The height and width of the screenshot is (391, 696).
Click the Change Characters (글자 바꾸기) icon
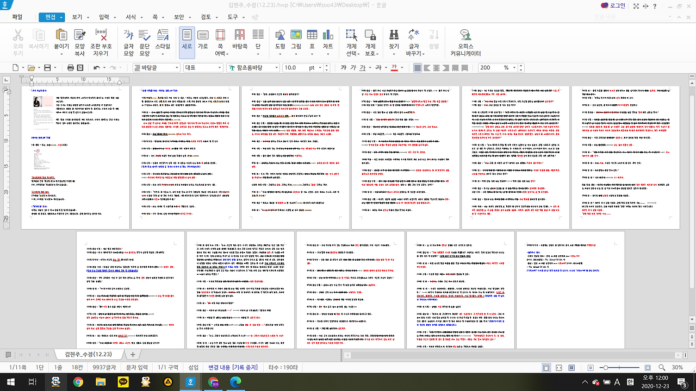(413, 35)
